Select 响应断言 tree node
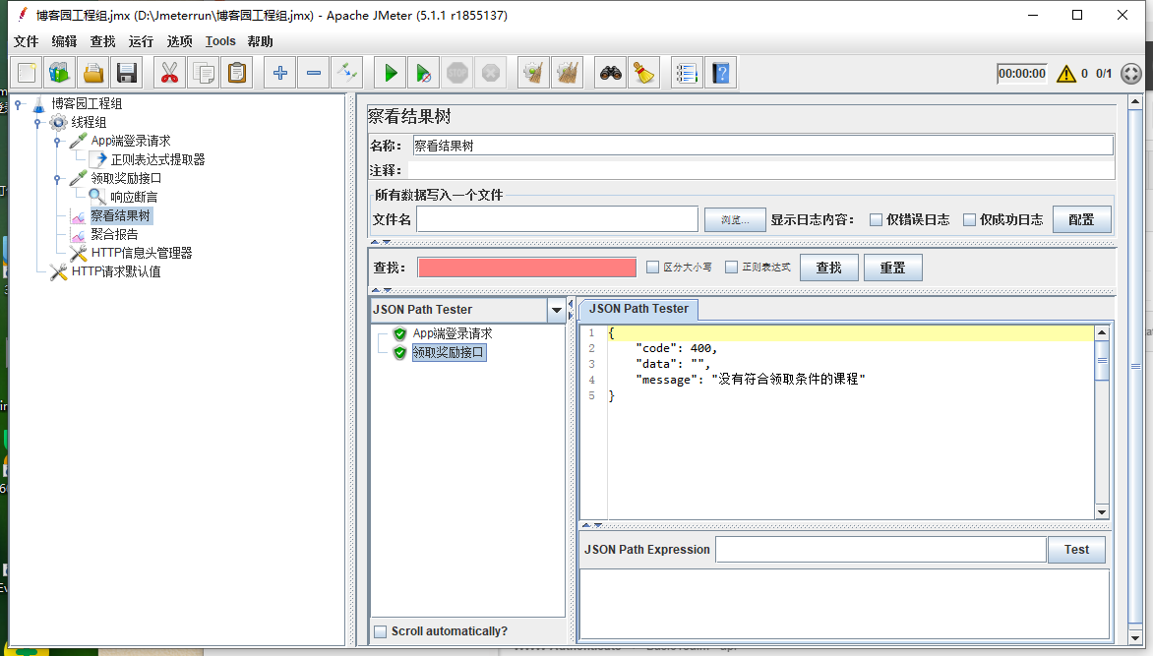 point(133,197)
